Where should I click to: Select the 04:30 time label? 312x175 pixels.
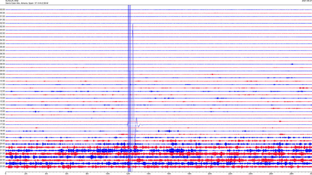(x=2, y=40)
